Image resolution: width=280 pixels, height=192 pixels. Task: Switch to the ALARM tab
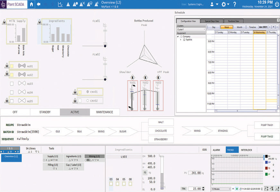point(216,150)
